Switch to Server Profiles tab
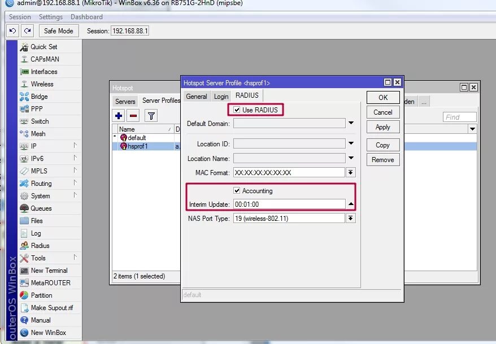The image size is (496, 344). click(160, 101)
